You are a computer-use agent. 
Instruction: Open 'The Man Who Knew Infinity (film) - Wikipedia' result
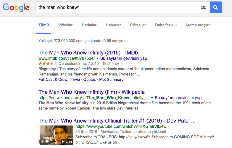click(92, 92)
